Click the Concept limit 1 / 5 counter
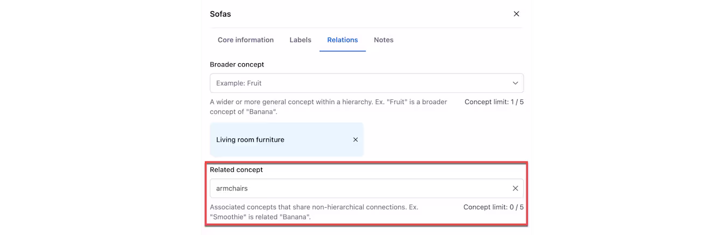 point(494,102)
